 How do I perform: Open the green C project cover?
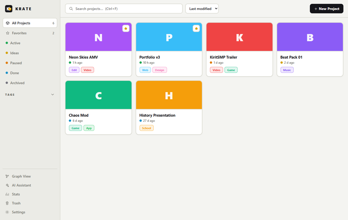pyautogui.click(x=99, y=95)
